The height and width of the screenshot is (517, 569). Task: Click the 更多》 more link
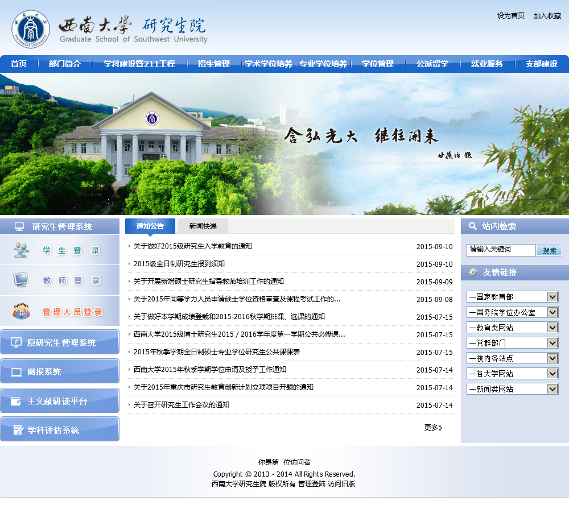(x=433, y=428)
